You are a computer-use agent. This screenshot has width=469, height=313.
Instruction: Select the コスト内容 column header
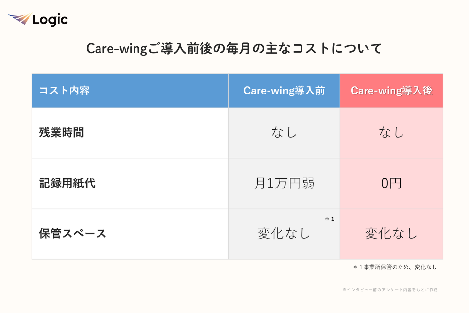click(64, 91)
